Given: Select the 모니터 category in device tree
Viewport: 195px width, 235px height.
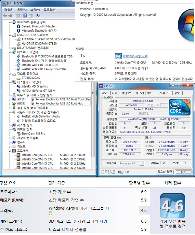Looking at the screenshot, I should click(21, 99).
